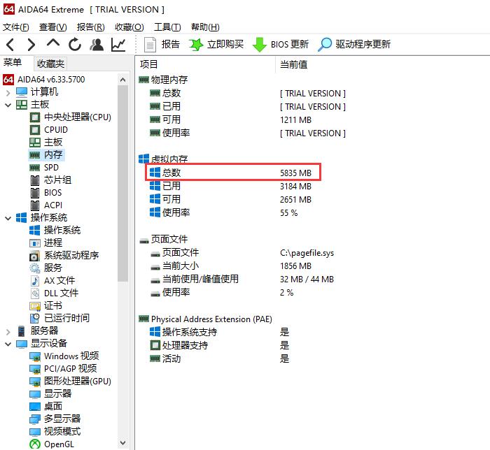Select 内存 memory tree item
Image resolution: width=490 pixels, height=450 pixels.
(46, 154)
